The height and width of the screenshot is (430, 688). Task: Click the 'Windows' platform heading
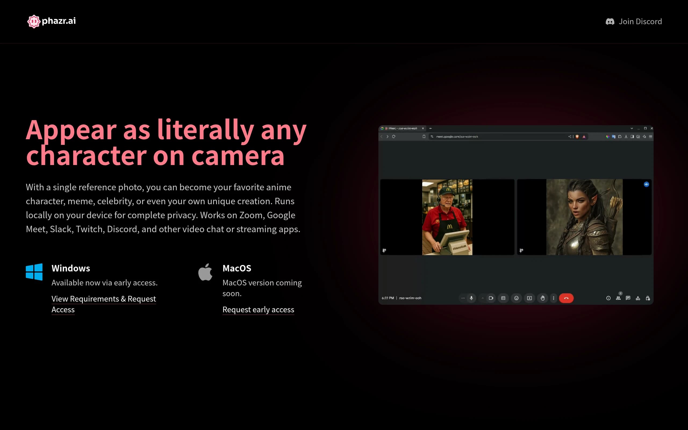71,268
